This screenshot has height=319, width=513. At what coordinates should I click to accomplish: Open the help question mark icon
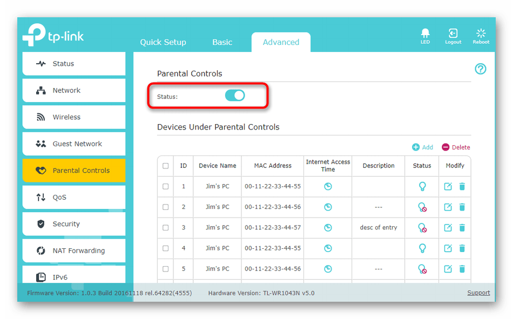pyautogui.click(x=480, y=69)
